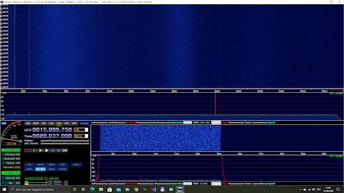Image resolution: width=344 pixels, height=193 pixels.
Task: Select the CW demodulation mode
Action: tap(67, 123)
